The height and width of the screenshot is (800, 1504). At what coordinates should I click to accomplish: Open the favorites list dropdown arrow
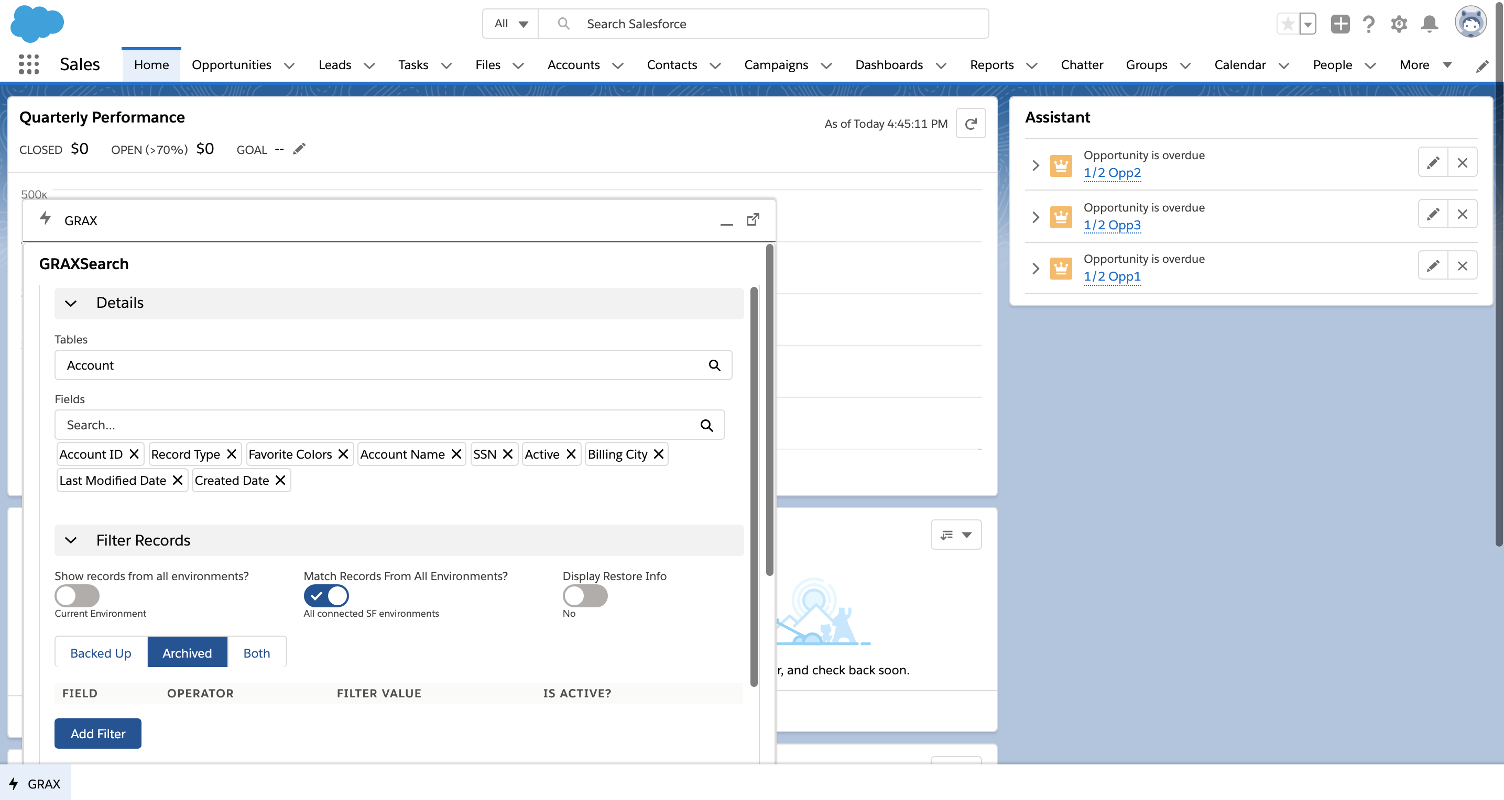(x=1308, y=24)
